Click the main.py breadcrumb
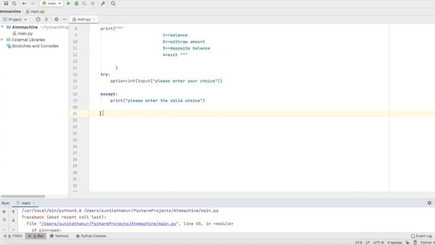 pyautogui.click(x=35, y=12)
